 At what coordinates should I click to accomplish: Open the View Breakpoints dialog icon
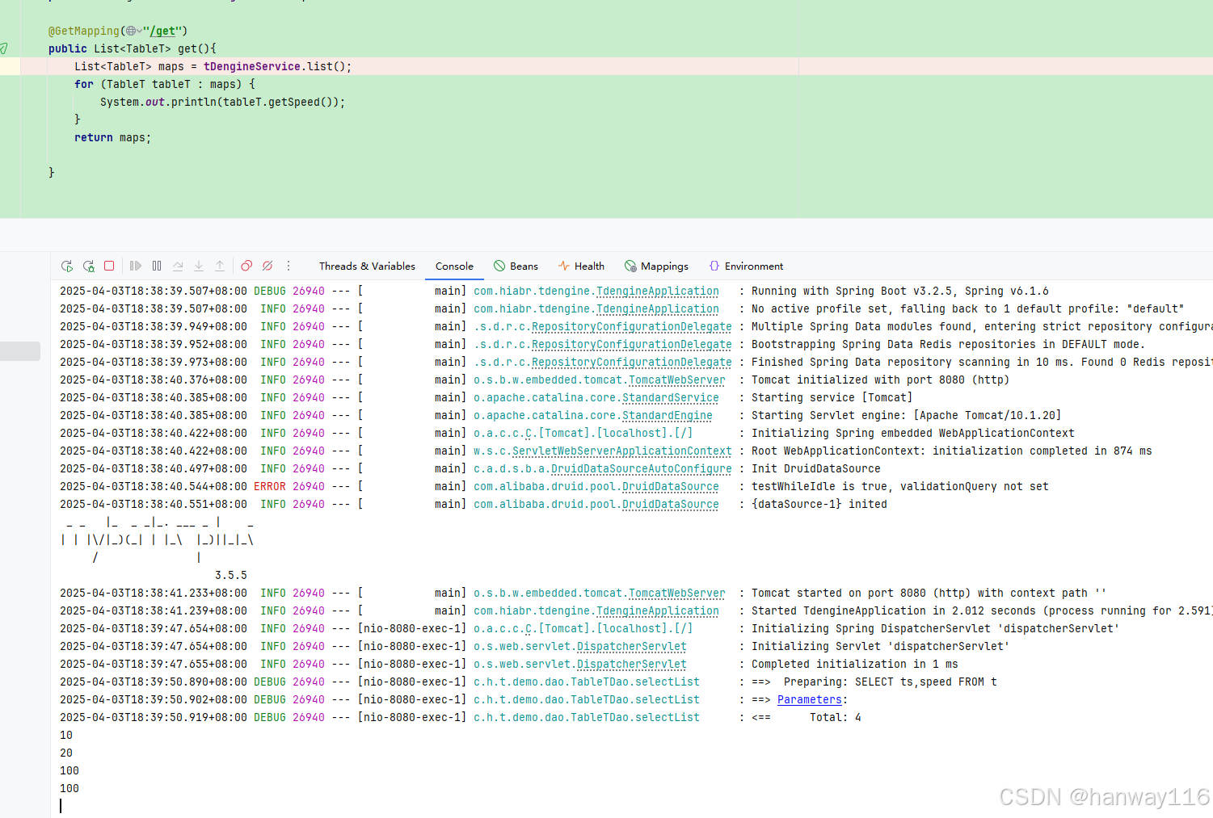click(x=246, y=266)
